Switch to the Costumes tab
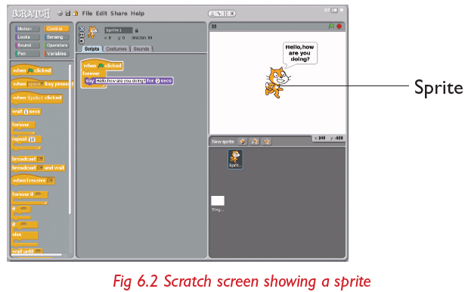This screenshot has height=292, width=468. tap(116, 49)
